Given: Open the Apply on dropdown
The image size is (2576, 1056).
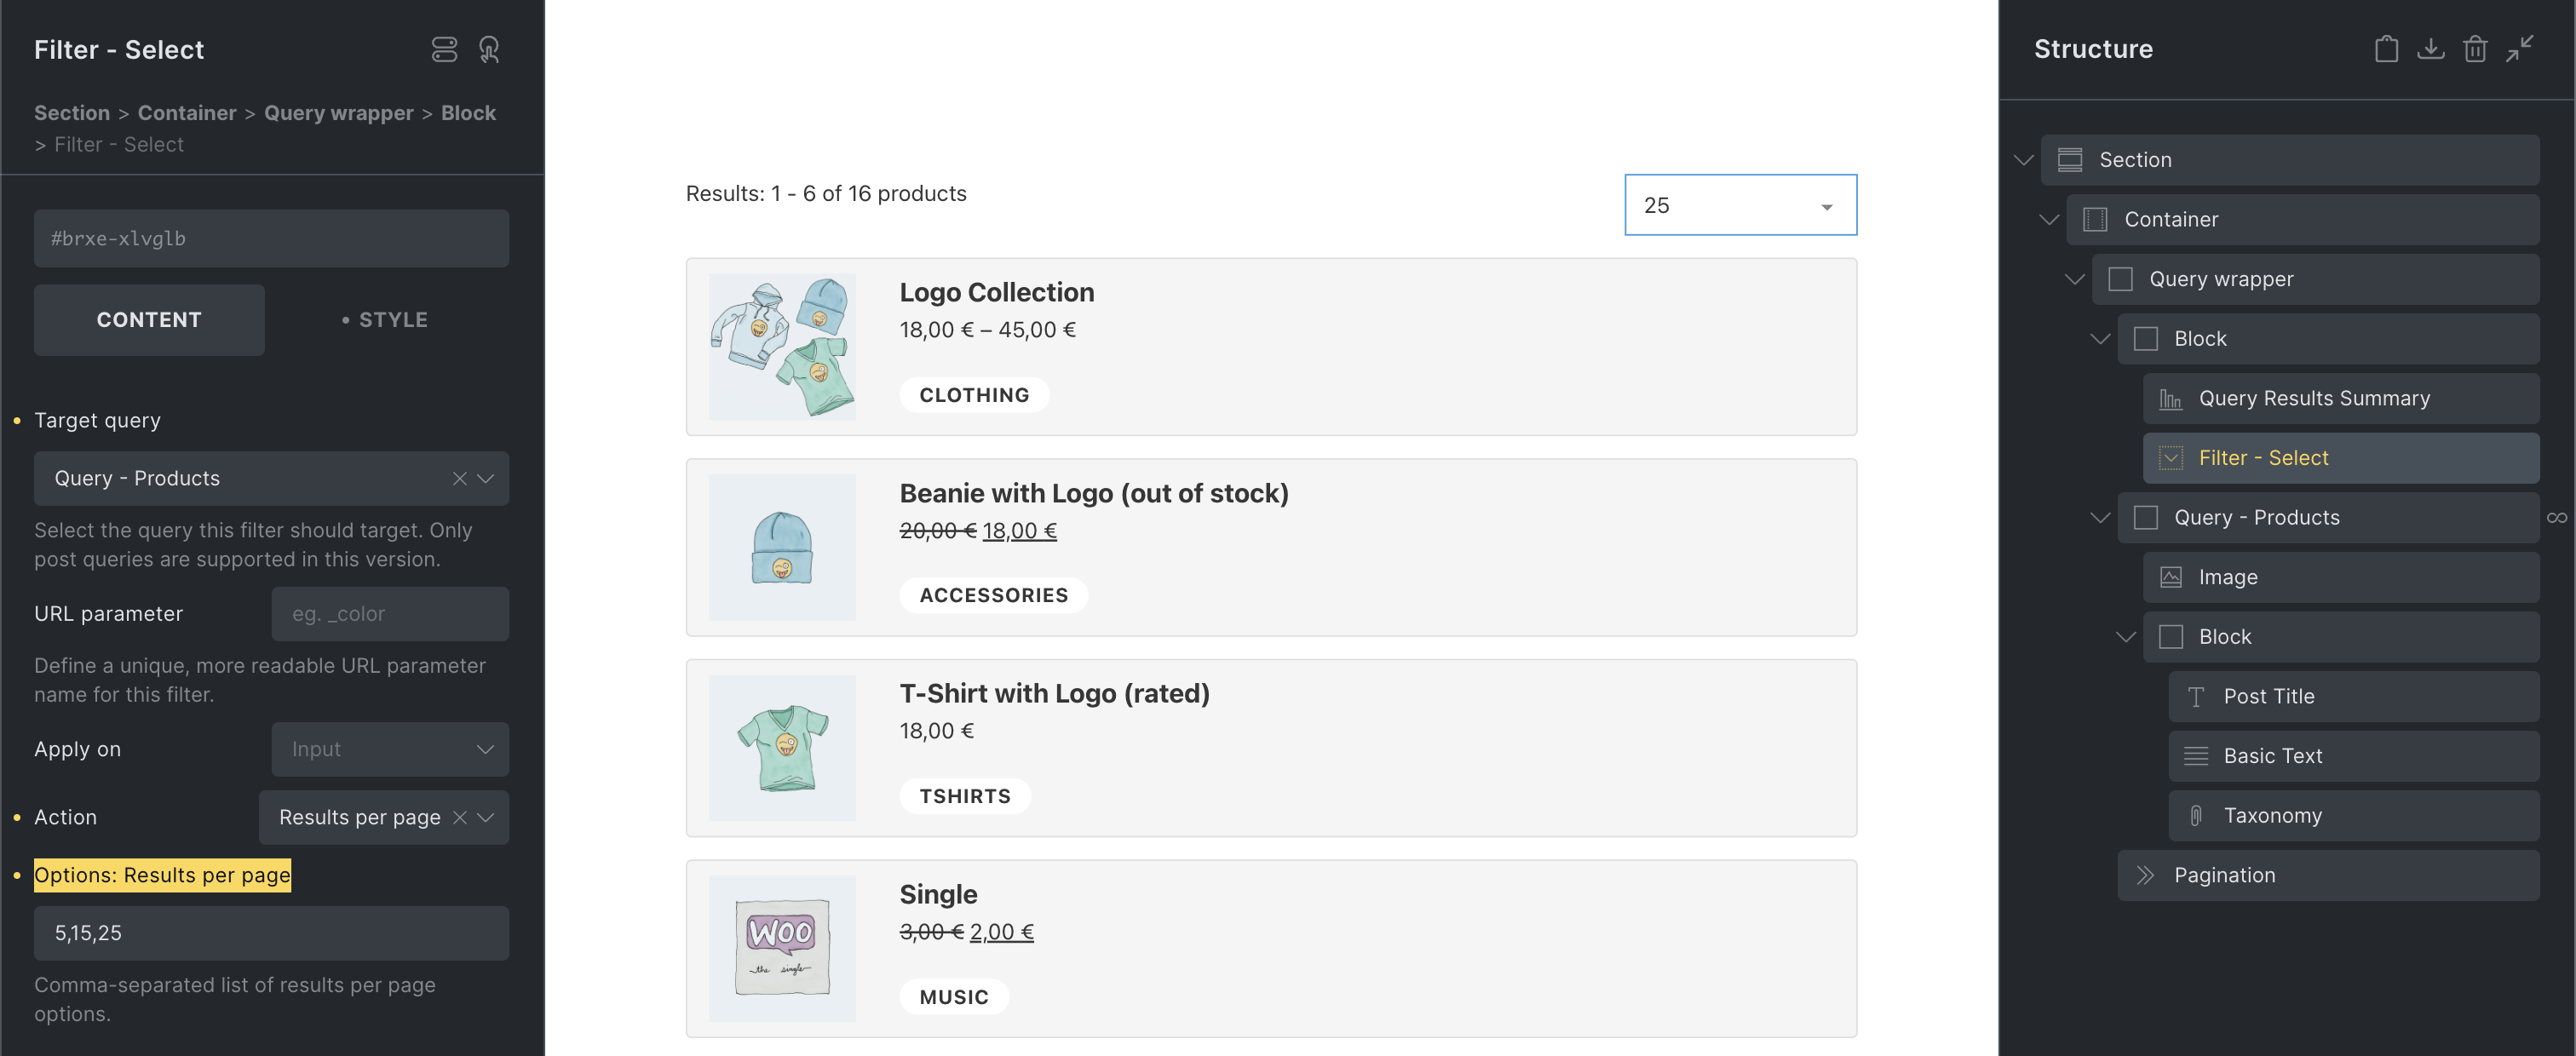Looking at the screenshot, I should tap(389, 750).
